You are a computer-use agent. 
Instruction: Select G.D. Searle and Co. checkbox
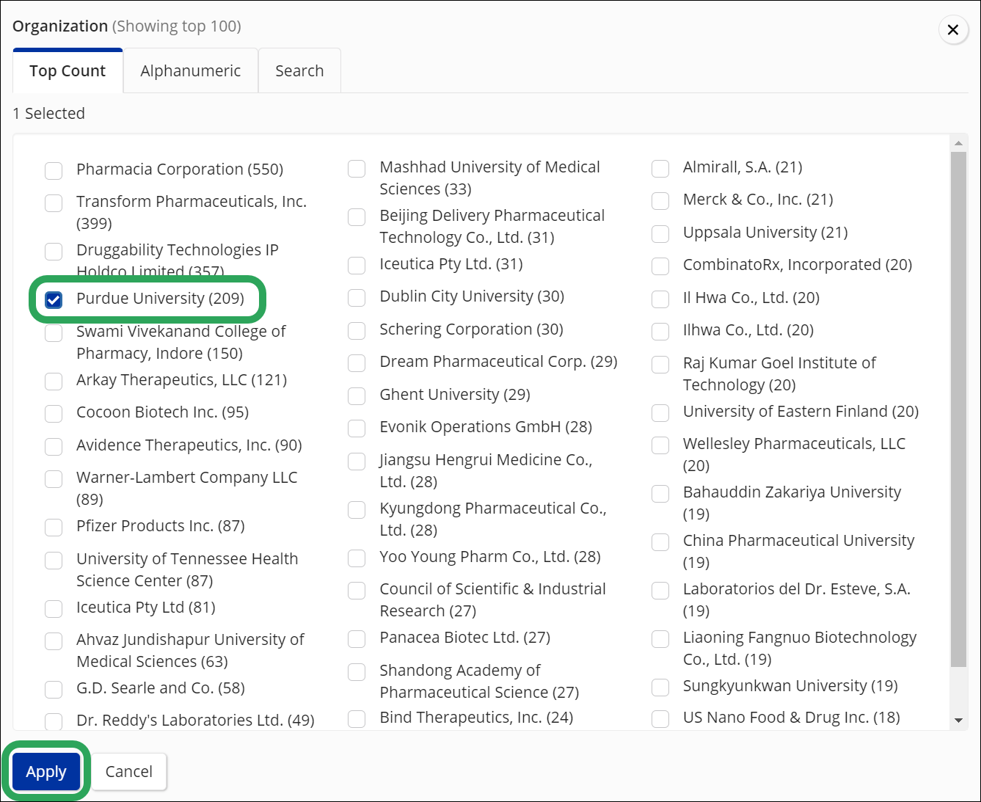pos(54,689)
